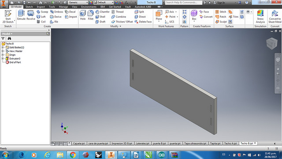Click the Import tool
Image resolution: width=282 pixels, height=159 pixels.
tap(70, 17)
